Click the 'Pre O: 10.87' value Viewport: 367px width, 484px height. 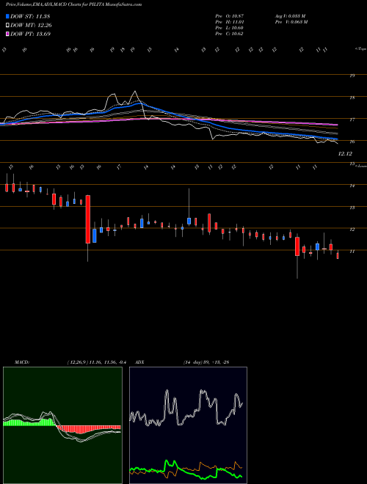point(229,15)
